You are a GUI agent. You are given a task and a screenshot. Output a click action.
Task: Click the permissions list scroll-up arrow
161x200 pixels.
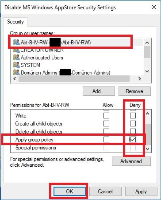point(148,114)
